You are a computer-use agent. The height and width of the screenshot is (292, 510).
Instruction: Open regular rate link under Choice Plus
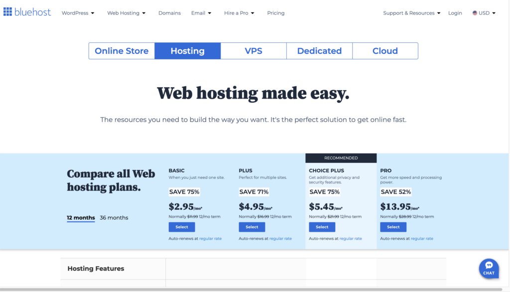pyautogui.click(x=351, y=239)
